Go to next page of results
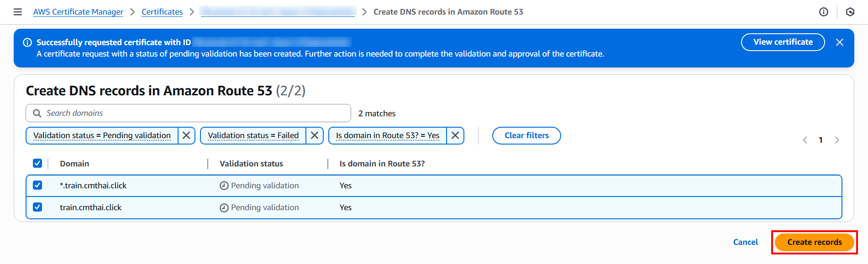Viewport: 868px width, 264px height. point(837,140)
